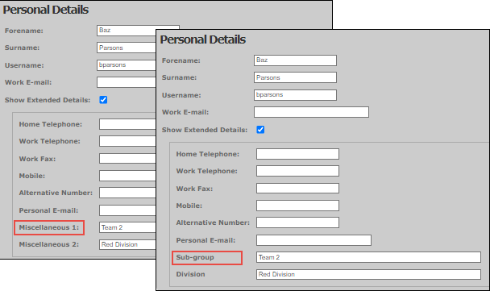Click the Work E-mail field in the back window
Image resolution: width=490 pixels, height=291 pixels.
coord(127,82)
